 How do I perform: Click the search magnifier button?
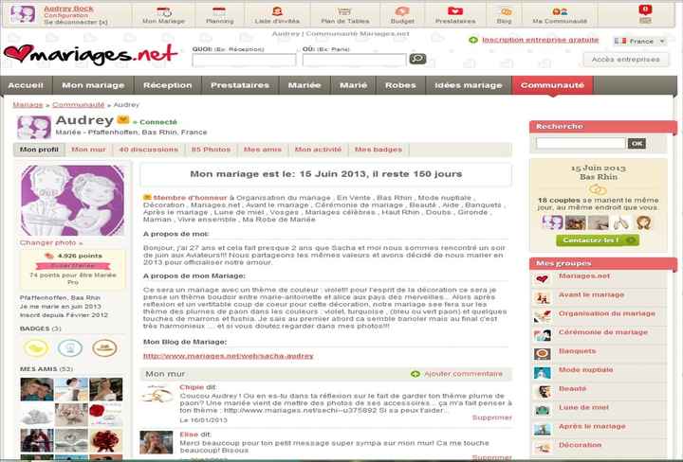(x=417, y=59)
